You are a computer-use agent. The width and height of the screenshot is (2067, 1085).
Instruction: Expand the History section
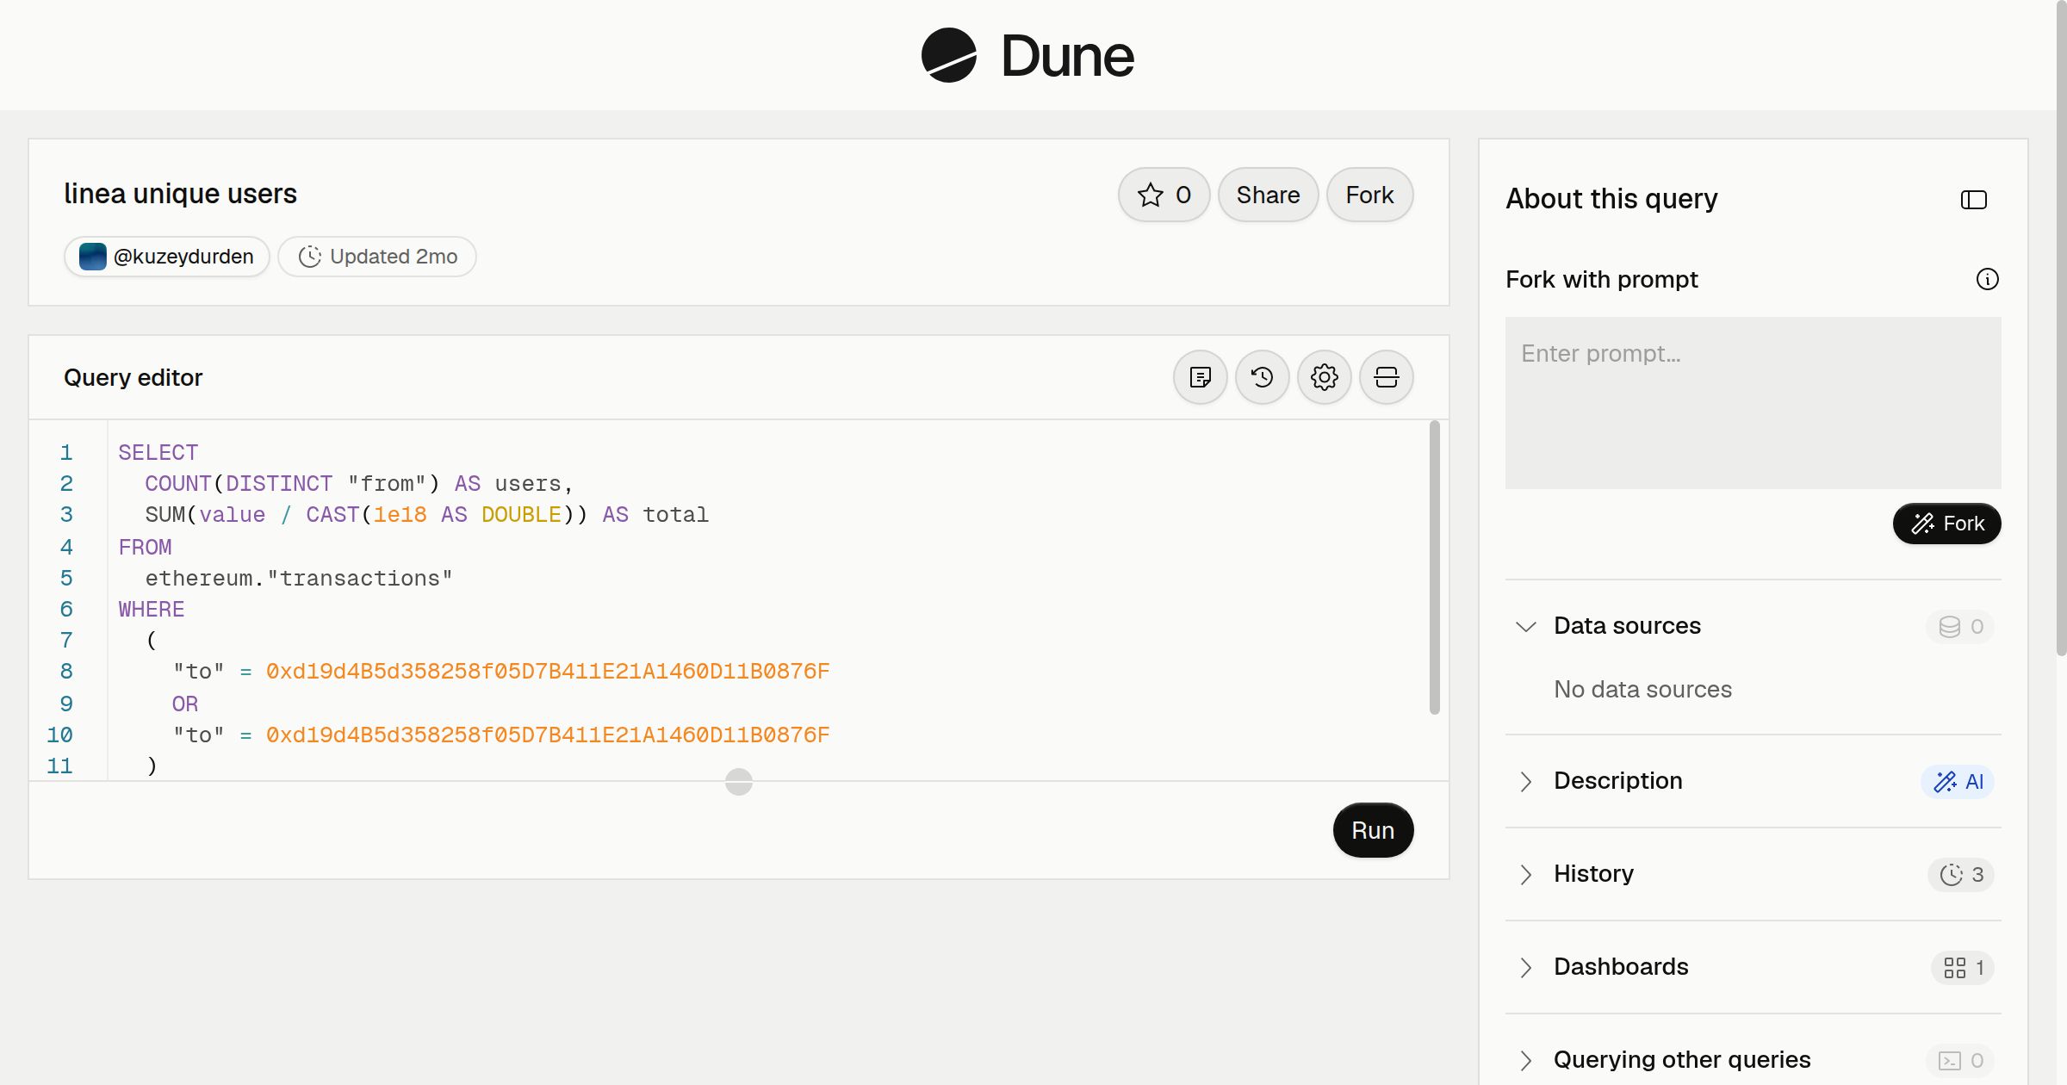click(1525, 874)
